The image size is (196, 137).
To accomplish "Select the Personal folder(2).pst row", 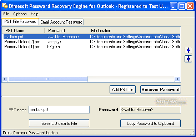I will click(x=92, y=42).
